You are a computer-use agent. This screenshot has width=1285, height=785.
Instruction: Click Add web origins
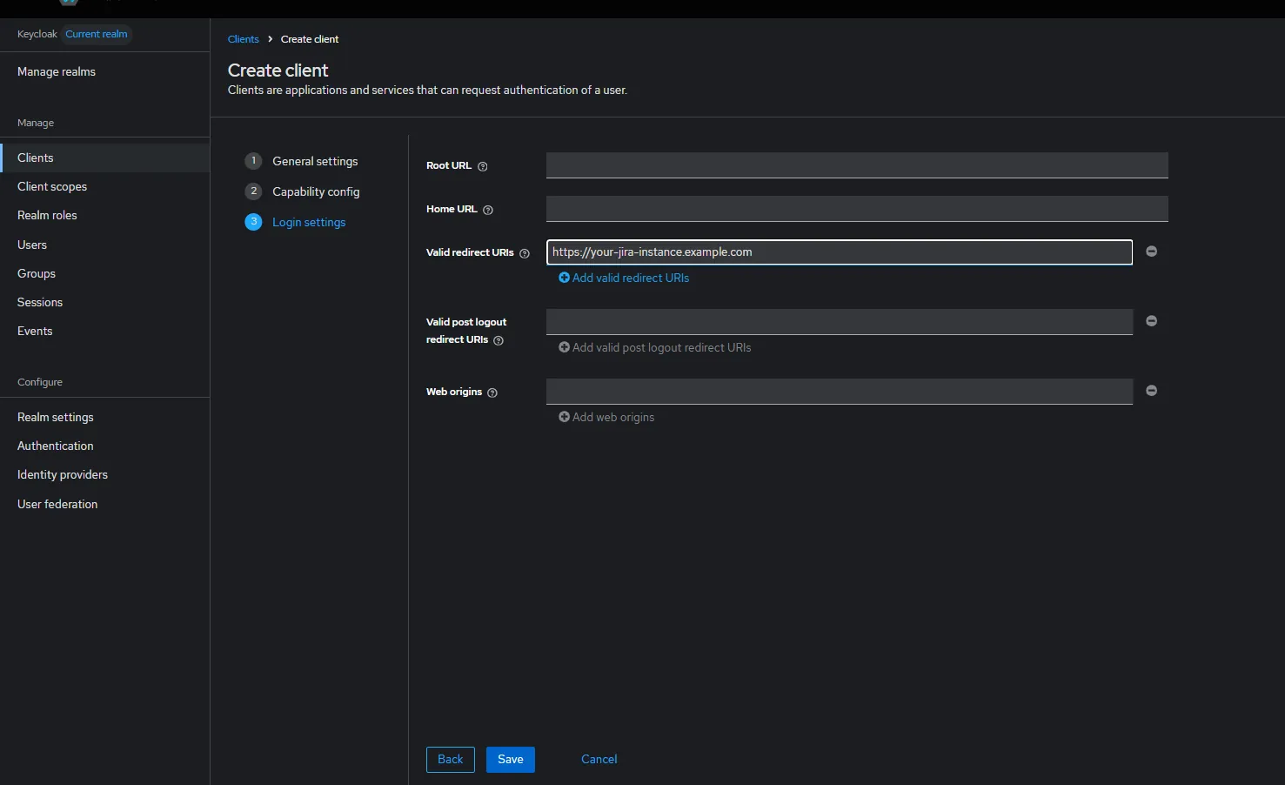coord(606,417)
